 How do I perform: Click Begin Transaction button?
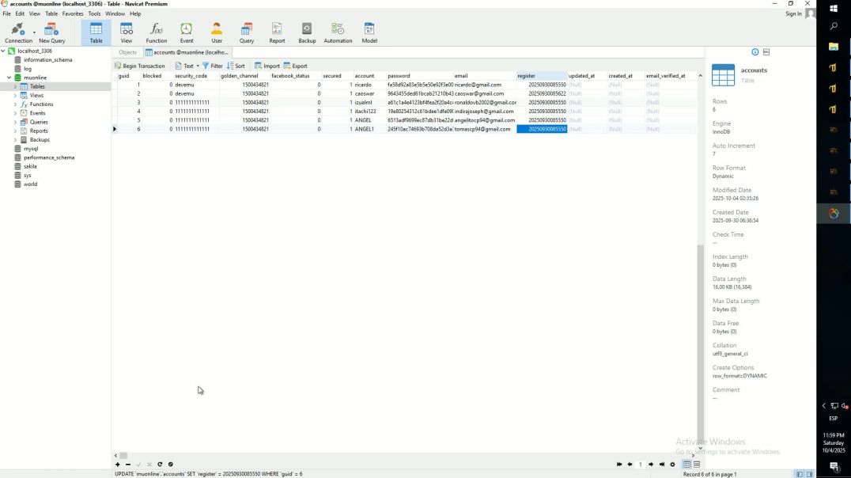click(x=140, y=66)
